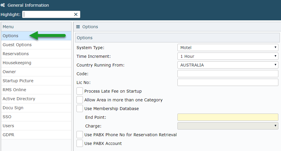Viewport: 281px width, 151px height.
Task: Select Options in the left menu
Action: click(x=36, y=36)
